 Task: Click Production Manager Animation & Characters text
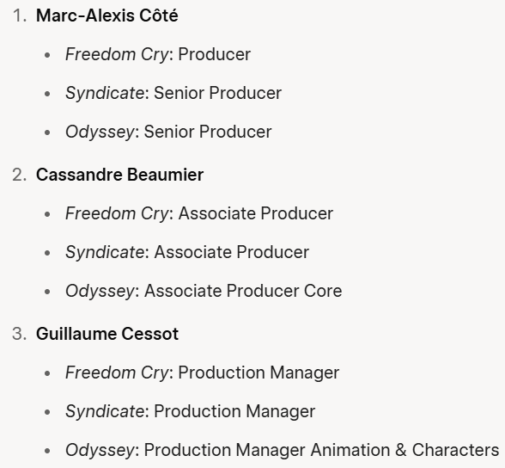321,450
